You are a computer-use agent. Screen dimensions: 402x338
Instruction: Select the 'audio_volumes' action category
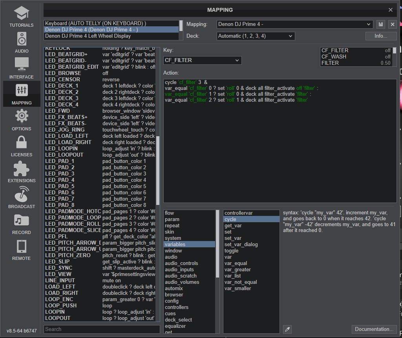click(x=190, y=282)
